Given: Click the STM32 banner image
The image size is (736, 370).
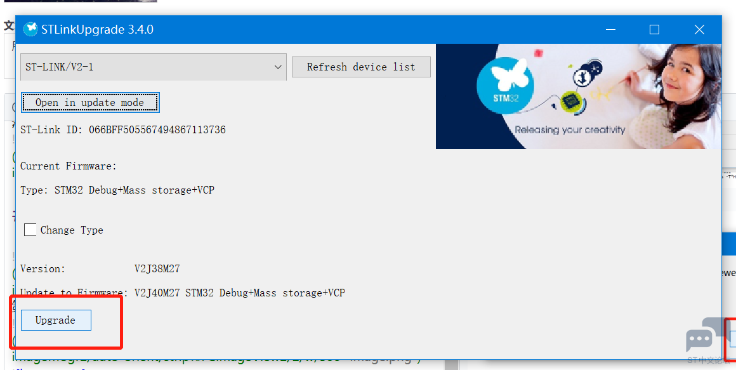Looking at the screenshot, I should click(578, 96).
